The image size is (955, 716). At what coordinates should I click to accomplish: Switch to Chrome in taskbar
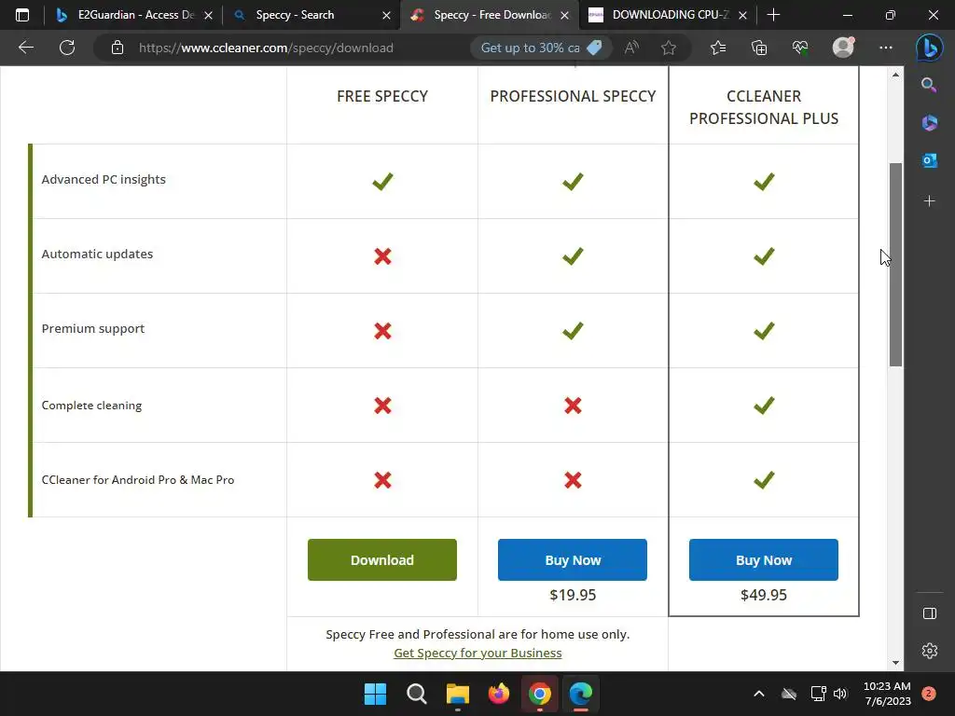[x=540, y=694]
